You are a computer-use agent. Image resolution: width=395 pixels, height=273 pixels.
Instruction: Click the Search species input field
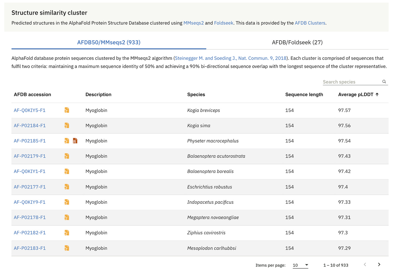pyautogui.click(x=351, y=82)
